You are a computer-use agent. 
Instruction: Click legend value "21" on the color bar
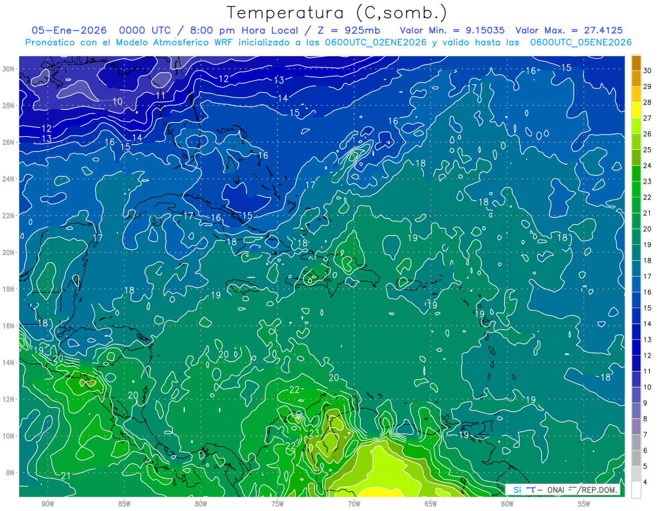(x=648, y=213)
